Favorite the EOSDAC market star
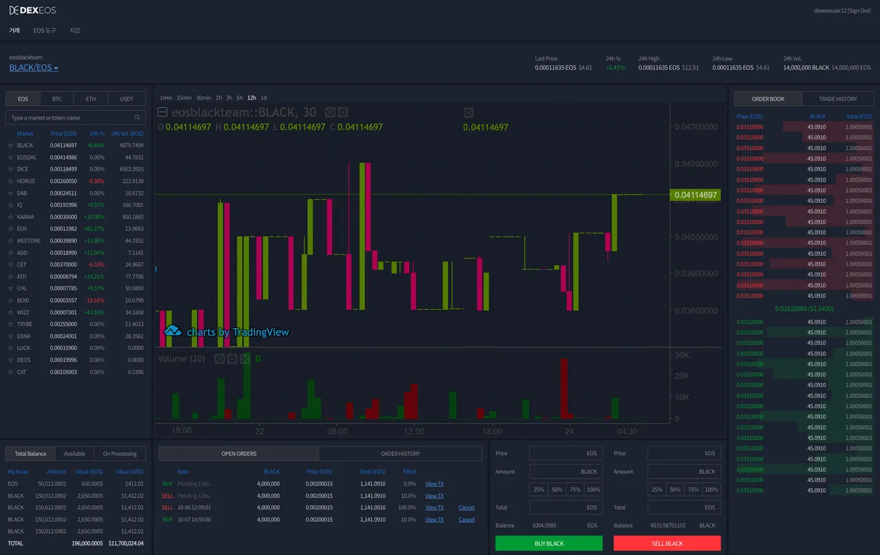Viewport: 880px width, 555px height. click(x=10, y=157)
